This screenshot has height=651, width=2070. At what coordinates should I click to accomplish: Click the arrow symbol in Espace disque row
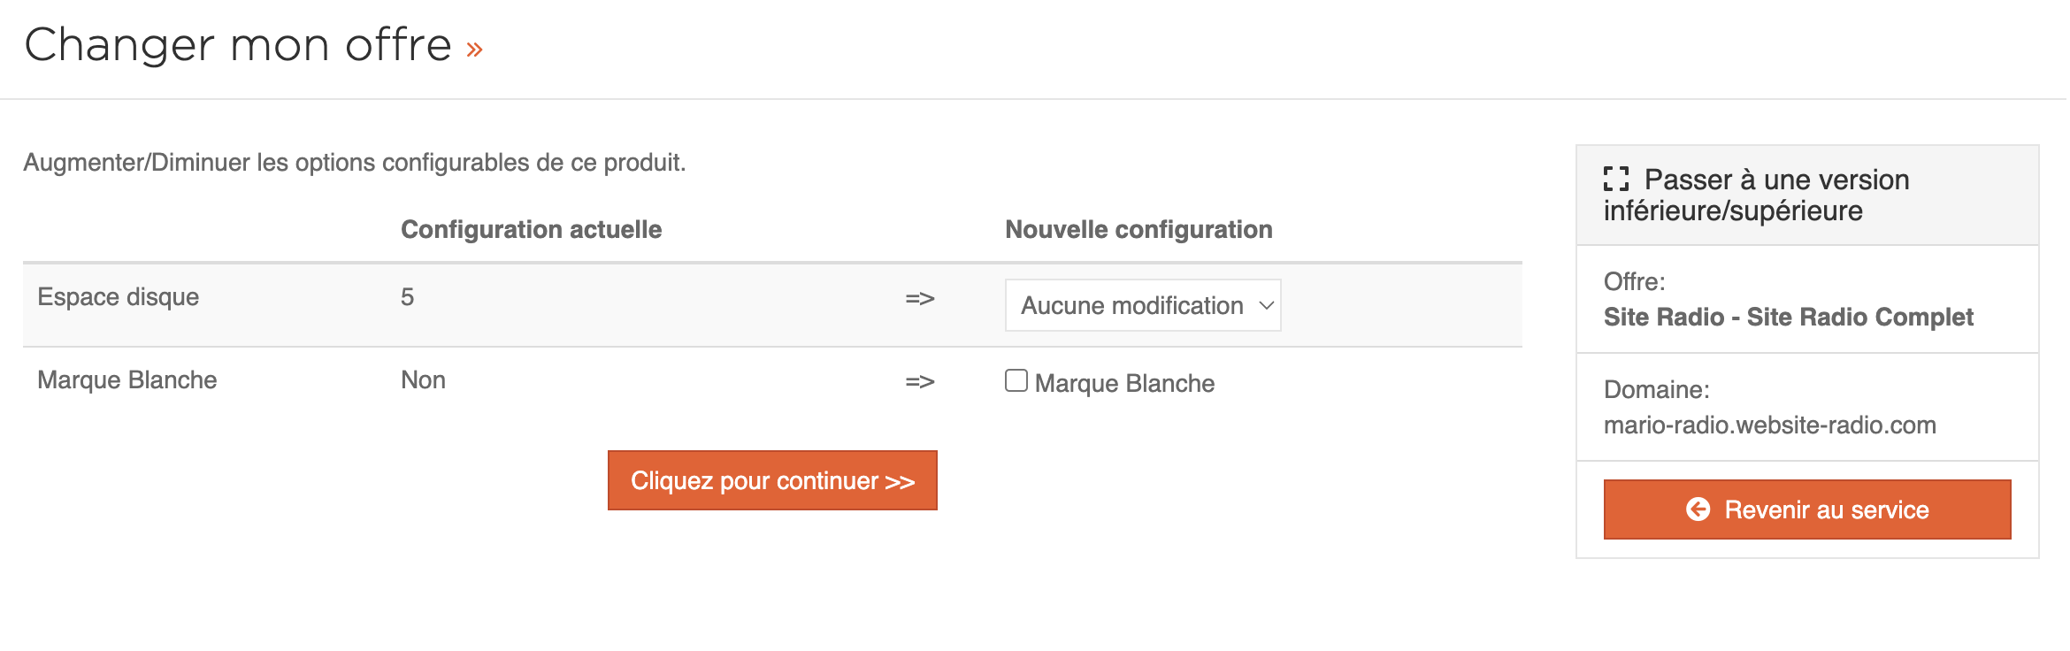[920, 299]
